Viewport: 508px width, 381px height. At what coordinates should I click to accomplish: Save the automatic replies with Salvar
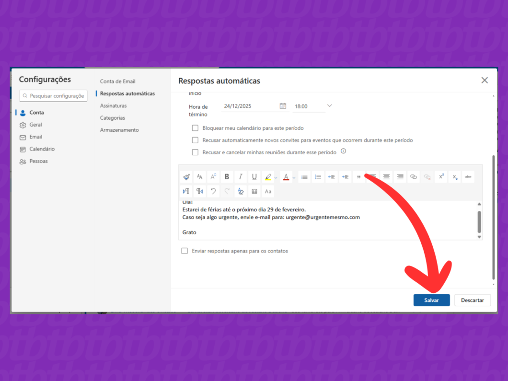[431, 300]
